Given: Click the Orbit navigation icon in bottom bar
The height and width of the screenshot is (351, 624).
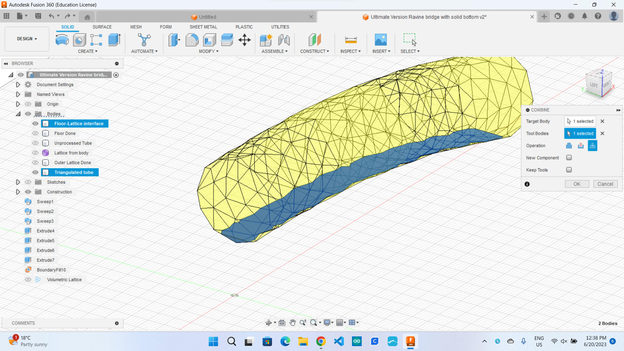Looking at the screenshot, I should pyautogui.click(x=268, y=322).
